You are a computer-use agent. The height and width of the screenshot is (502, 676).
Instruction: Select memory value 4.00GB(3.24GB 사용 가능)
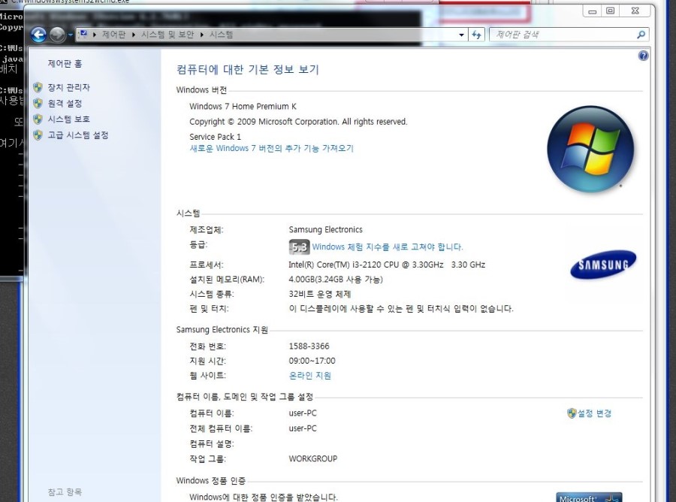coord(336,280)
